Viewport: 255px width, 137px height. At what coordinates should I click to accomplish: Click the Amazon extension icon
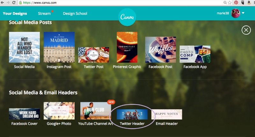pyautogui.click(x=249, y=3)
